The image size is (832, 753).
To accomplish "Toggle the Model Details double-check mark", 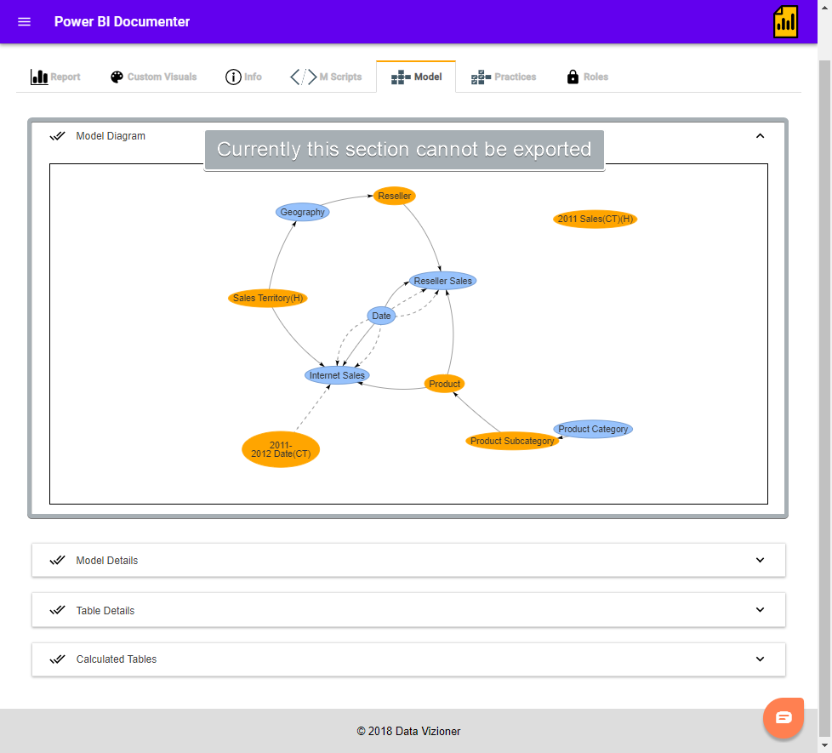I will (57, 561).
